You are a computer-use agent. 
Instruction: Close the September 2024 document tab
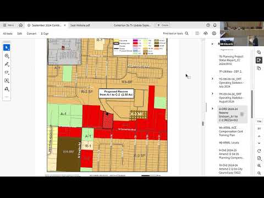(x=65, y=25)
